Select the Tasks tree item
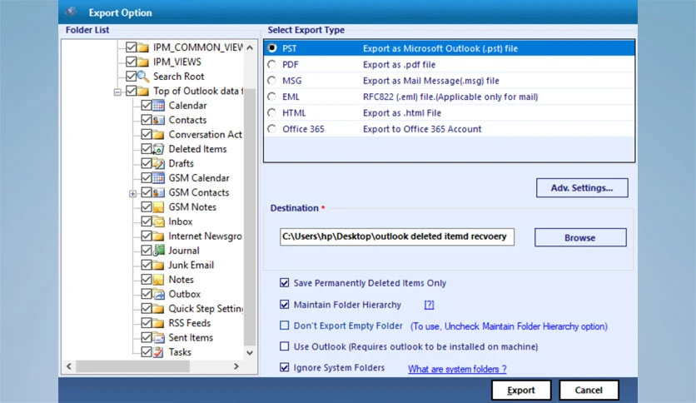Viewport: 696px width, 403px height. pyautogui.click(x=180, y=352)
